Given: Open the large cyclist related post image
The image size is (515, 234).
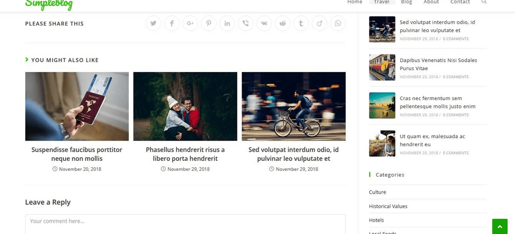Looking at the screenshot, I should coord(294,106).
